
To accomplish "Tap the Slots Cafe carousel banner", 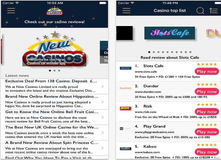I will [x=170, y=33].
